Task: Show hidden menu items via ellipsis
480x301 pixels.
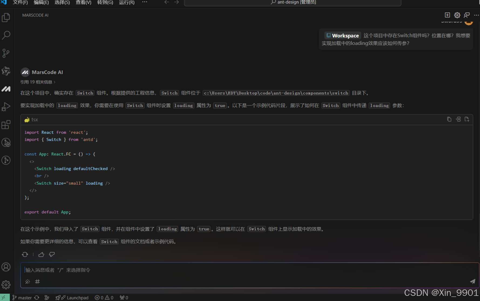Action: (145, 2)
